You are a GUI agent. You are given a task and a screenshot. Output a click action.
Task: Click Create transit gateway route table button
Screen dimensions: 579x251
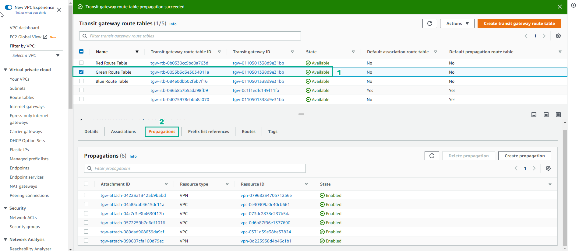coord(519,23)
